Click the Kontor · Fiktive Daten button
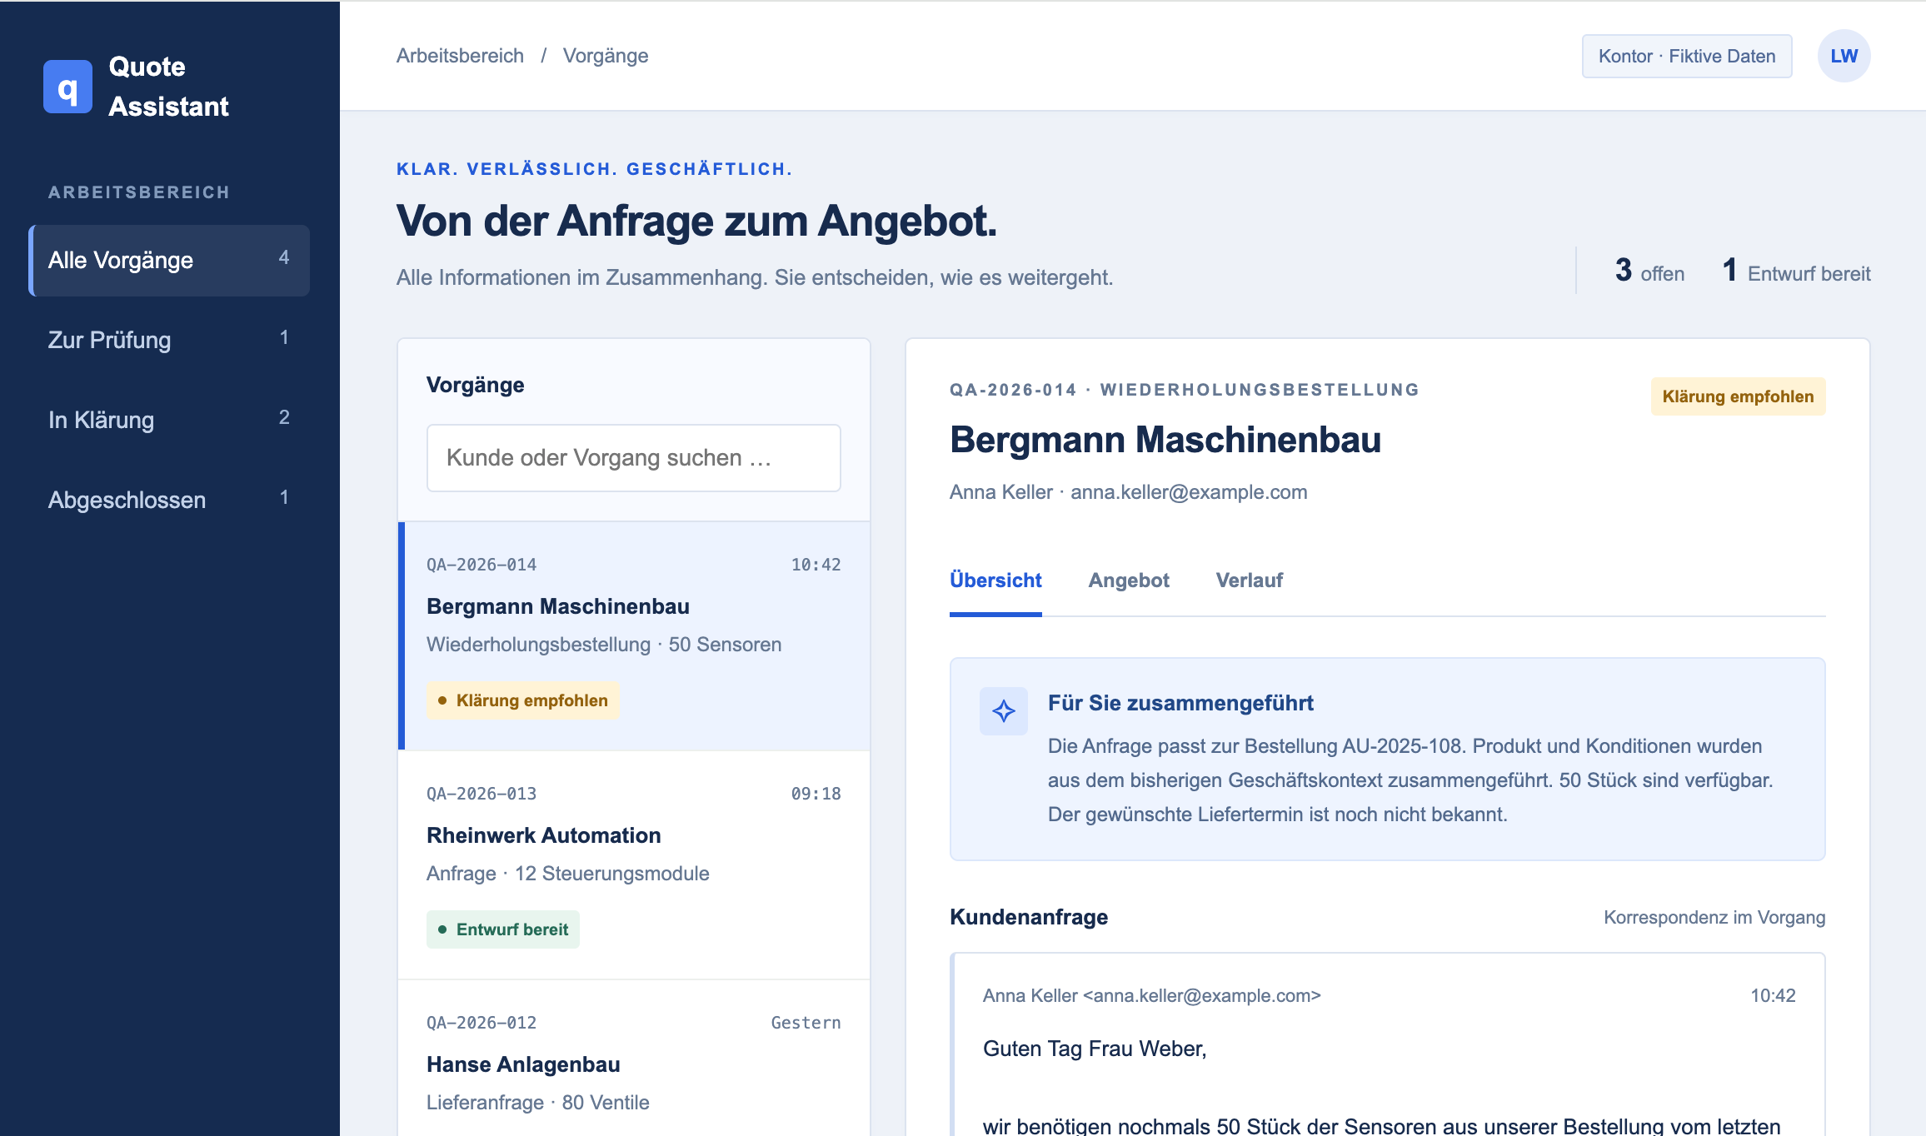Image resolution: width=1926 pixels, height=1136 pixels. 1687,56
